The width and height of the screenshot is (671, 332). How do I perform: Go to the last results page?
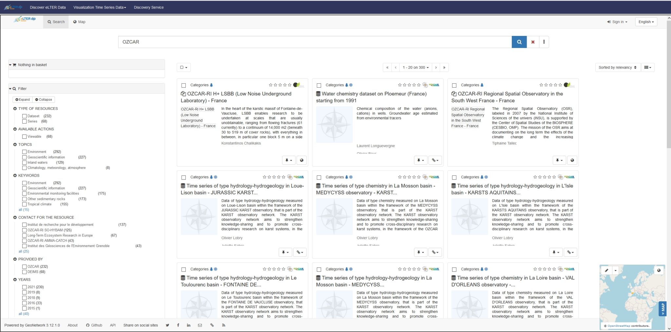(x=444, y=67)
